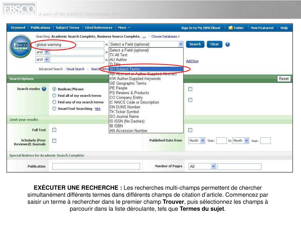Open the search help question mark icon
The image size is (301, 225).
[228, 45]
